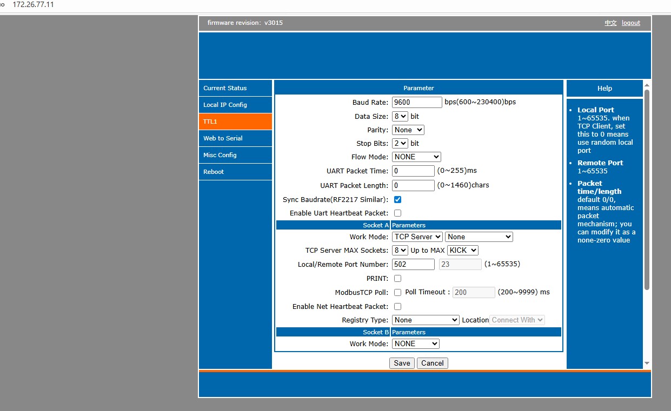Expand the Parity dropdown
Viewport: 671px width, 411px height.
408,130
